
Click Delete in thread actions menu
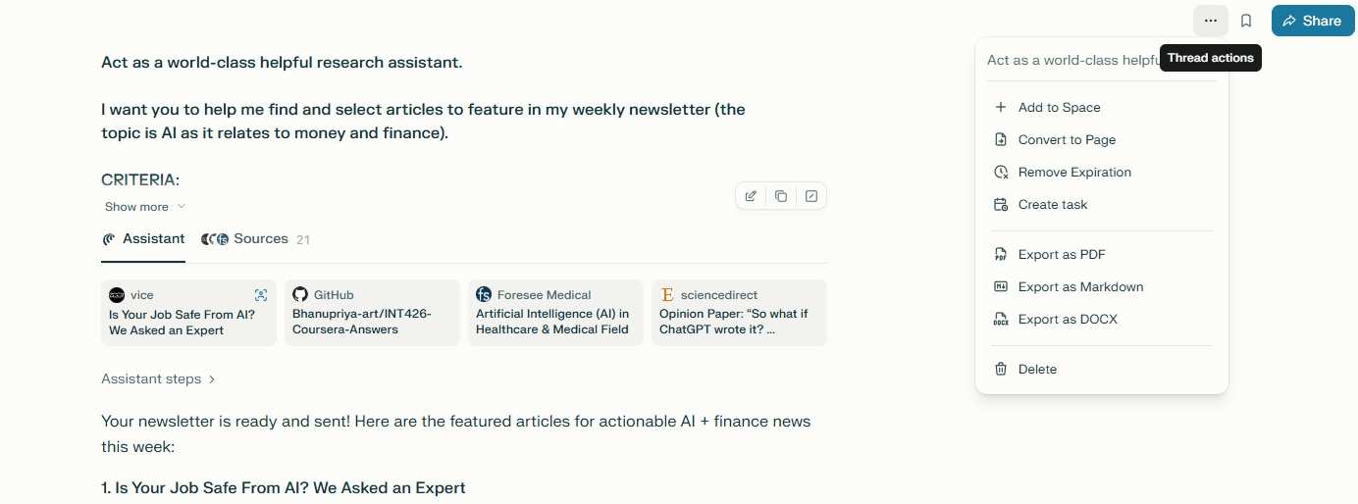(x=1037, y=370)
